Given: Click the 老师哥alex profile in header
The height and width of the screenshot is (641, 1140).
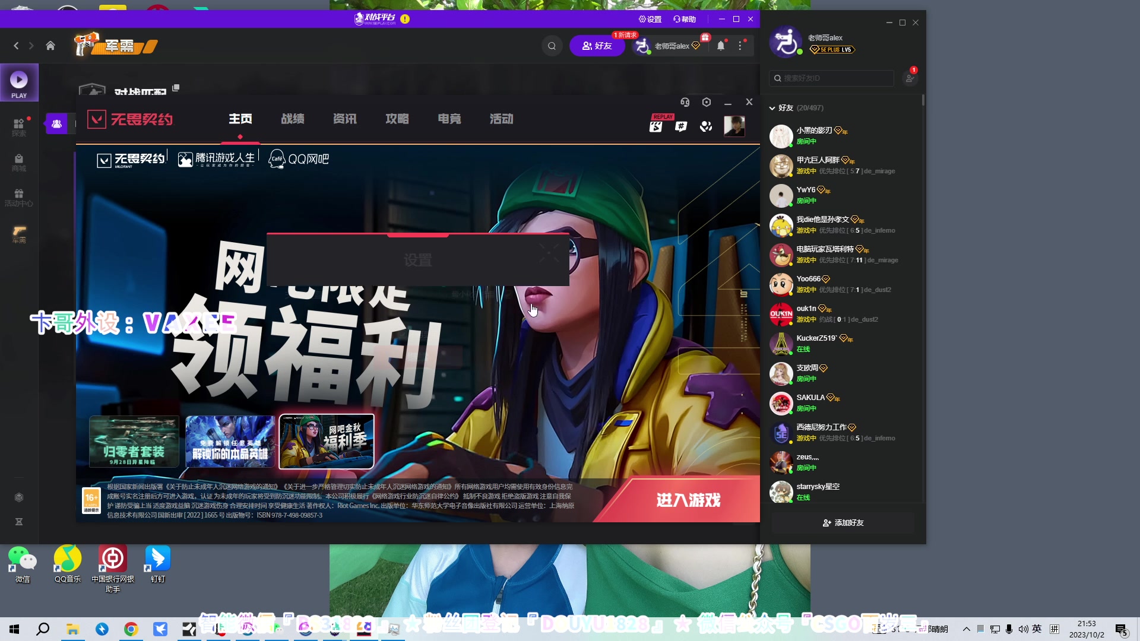Looking at the screenshot, I should click(x=667, y=46).
